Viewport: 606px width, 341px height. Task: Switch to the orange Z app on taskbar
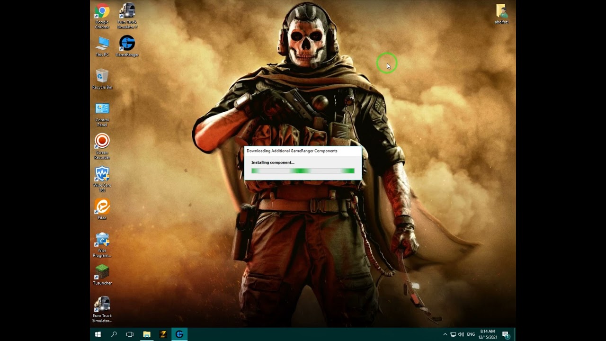point(163,334)
